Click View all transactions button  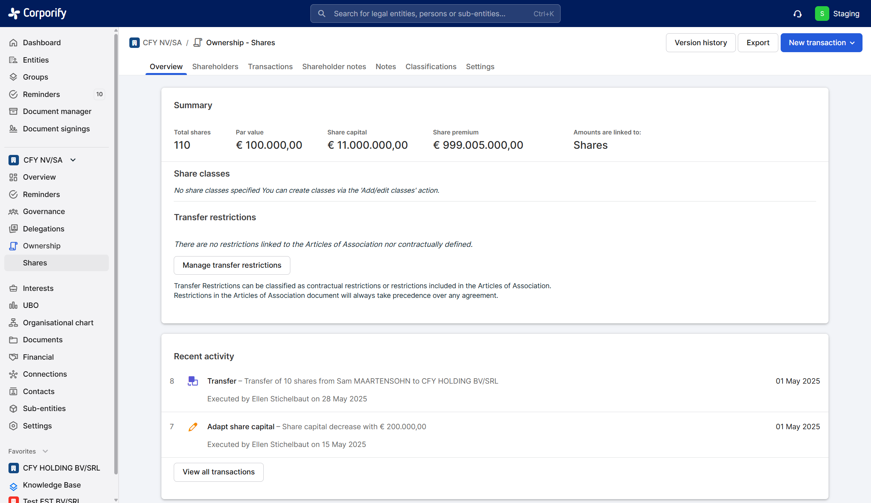[219, 472]
